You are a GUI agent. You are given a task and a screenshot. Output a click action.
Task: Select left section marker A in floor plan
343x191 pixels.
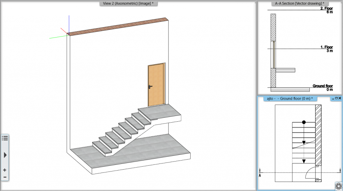pyautogui.click(x=260, y=175)
